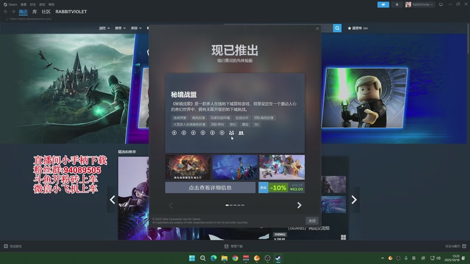Select the 在线合作 tag

tap(242, 118)
